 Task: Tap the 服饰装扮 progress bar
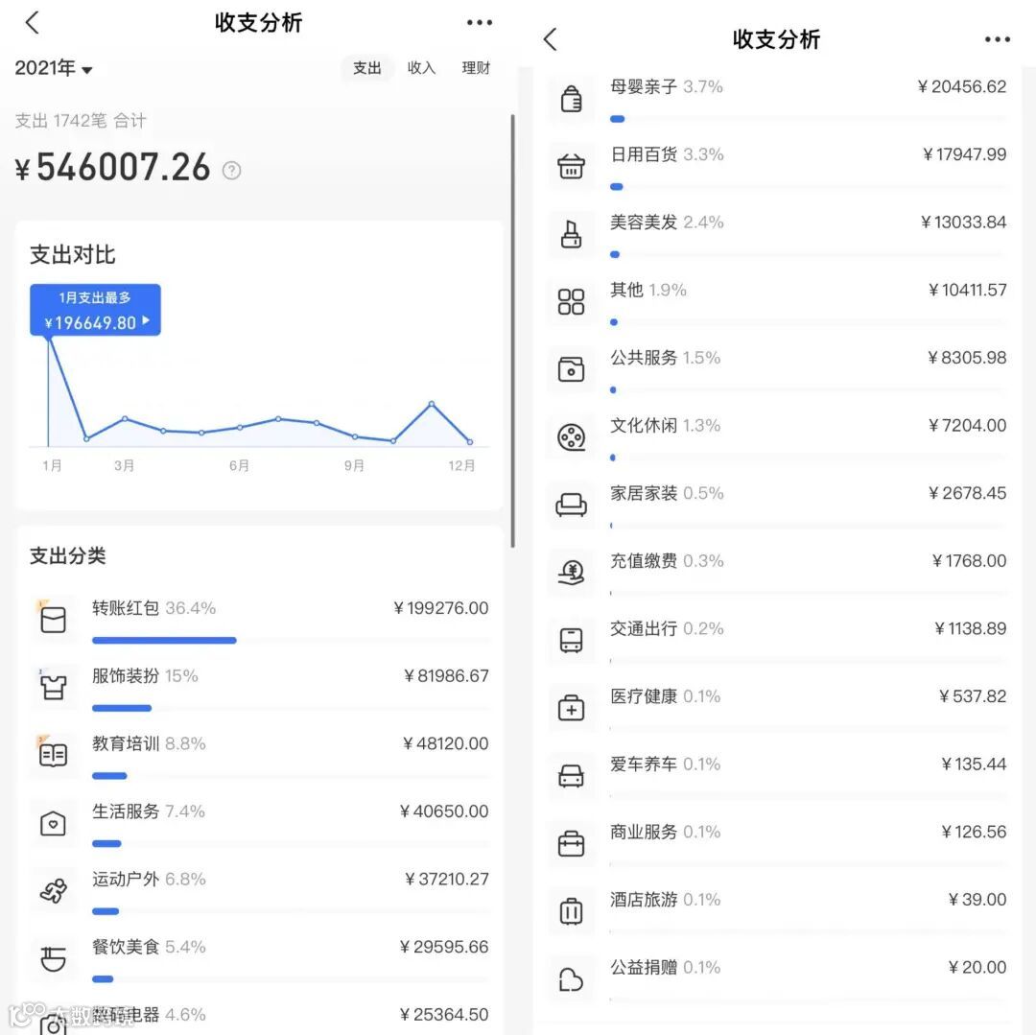[x=122, y=708]
